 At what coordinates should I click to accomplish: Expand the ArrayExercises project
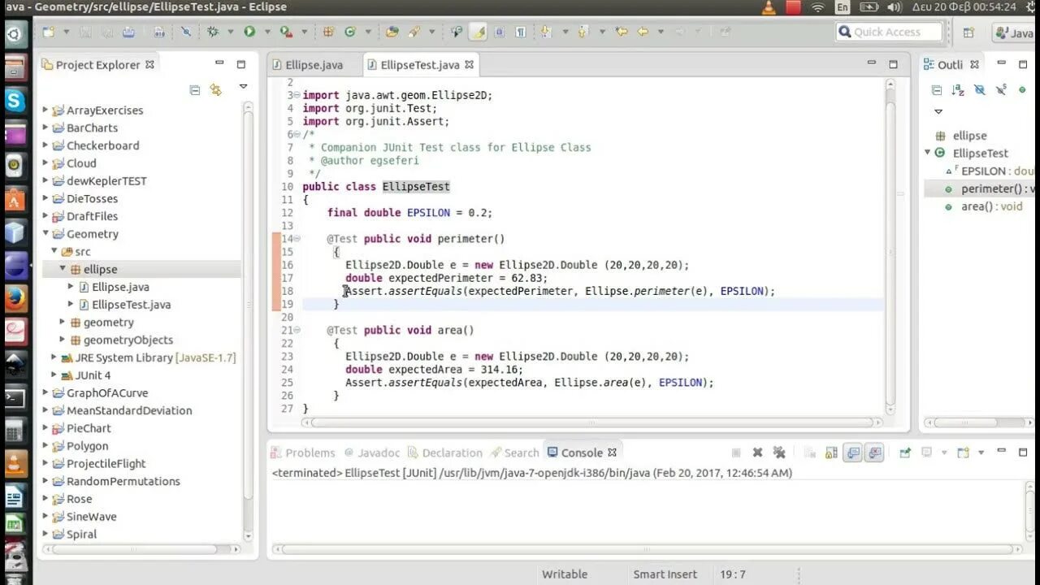coord(46,110)
